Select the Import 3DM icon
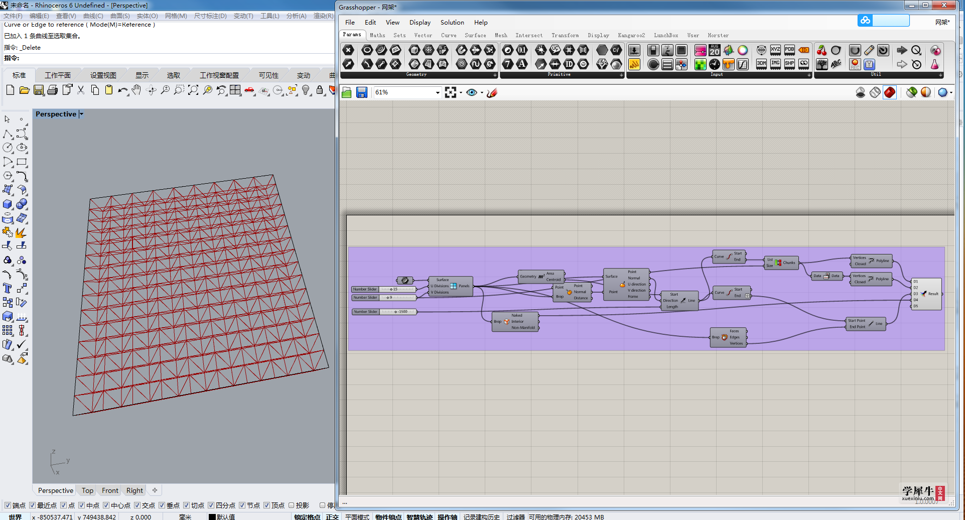The image size is (965, 520). pos(761,64)
